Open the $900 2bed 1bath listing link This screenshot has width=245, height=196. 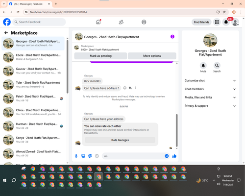[100, 49]
